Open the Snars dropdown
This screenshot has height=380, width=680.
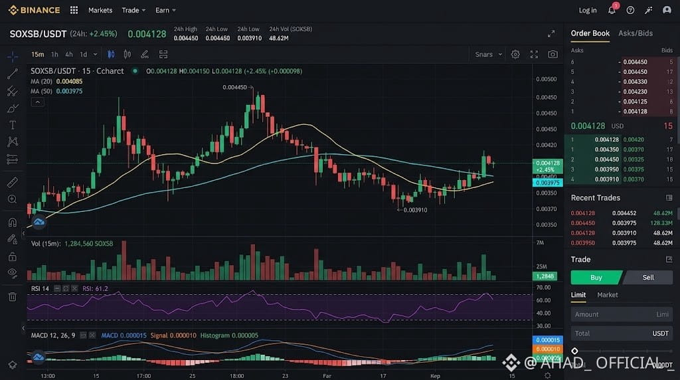coord(488,54)
